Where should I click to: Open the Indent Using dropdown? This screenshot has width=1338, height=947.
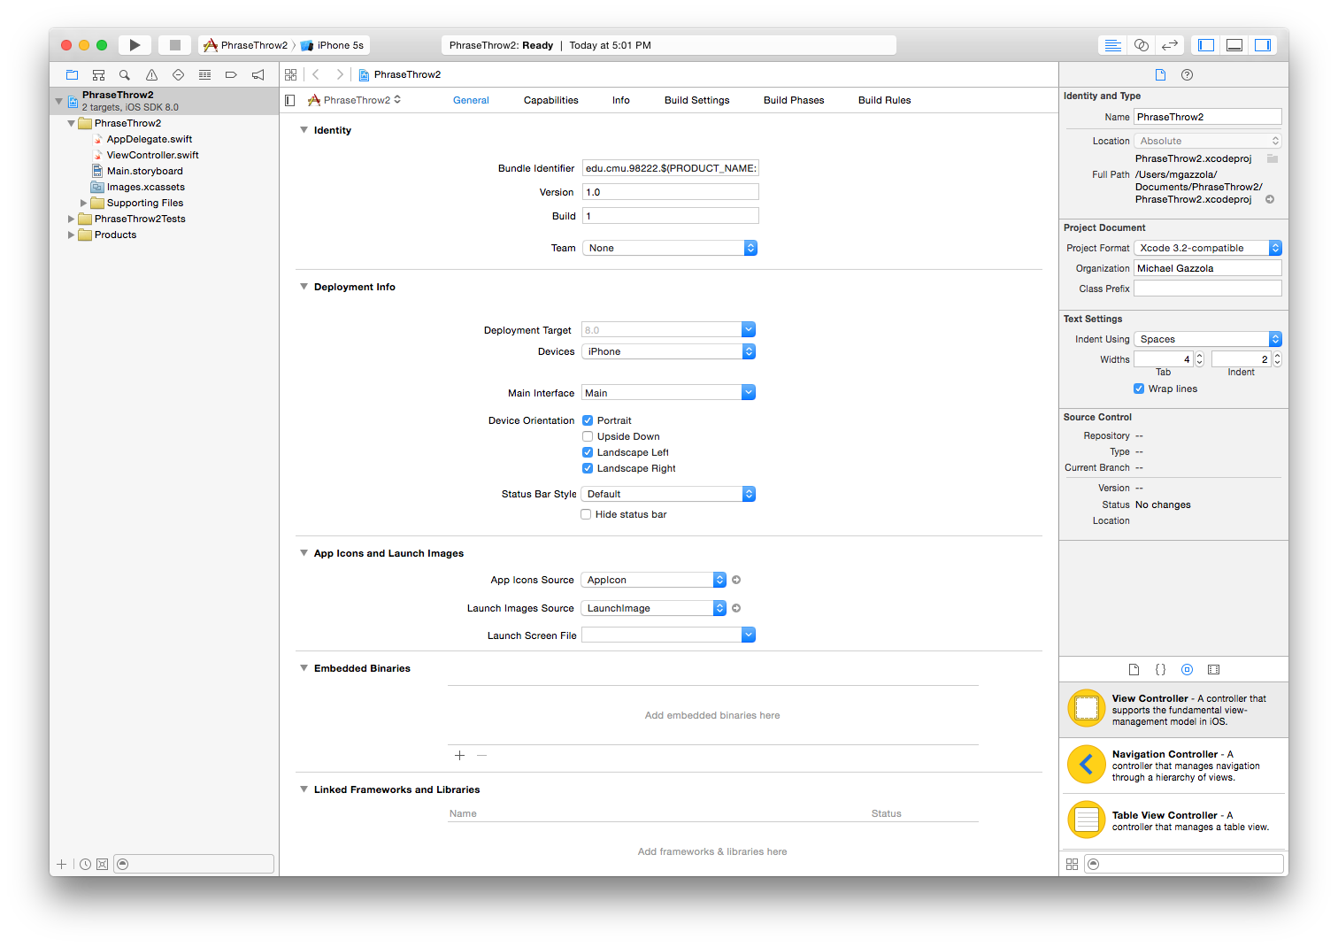(1208, 339)
